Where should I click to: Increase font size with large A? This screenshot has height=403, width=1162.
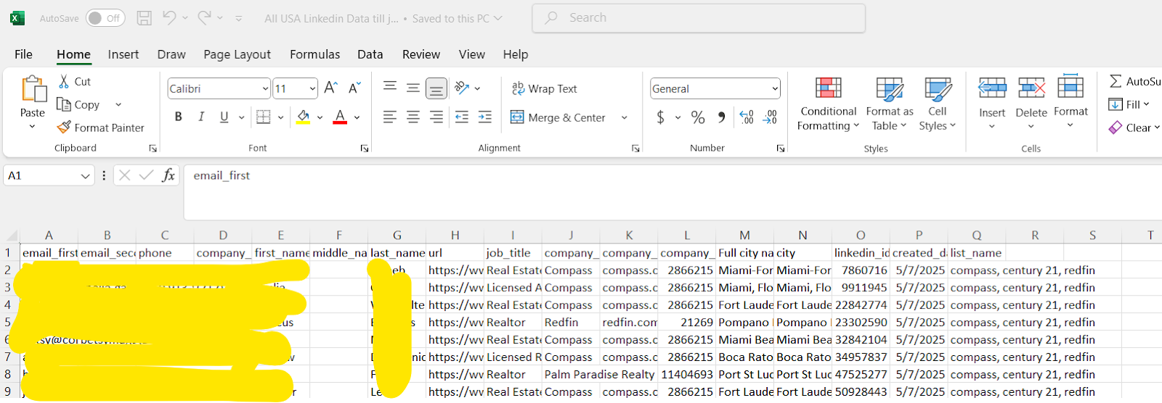[x=330, y=88]
